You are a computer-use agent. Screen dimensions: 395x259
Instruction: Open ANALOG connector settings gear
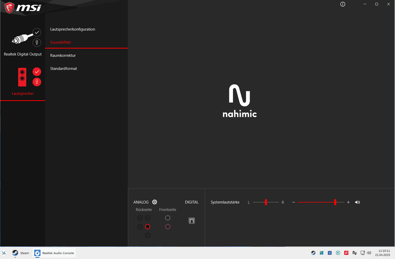point(155,202)
